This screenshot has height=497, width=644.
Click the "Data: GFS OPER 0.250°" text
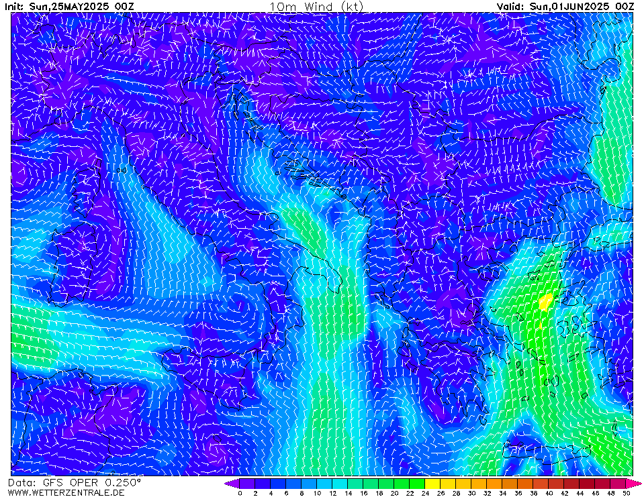pos(75,483)
